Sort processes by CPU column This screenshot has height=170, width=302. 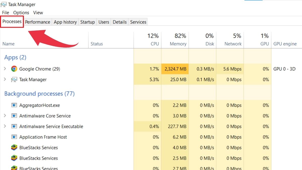click(147, 40)
